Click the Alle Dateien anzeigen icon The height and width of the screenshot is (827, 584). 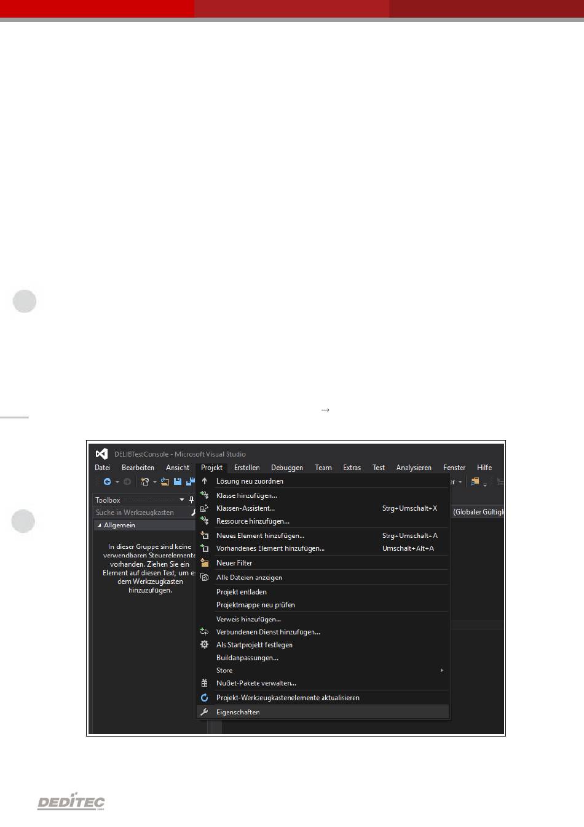click(x=205, y=577)
